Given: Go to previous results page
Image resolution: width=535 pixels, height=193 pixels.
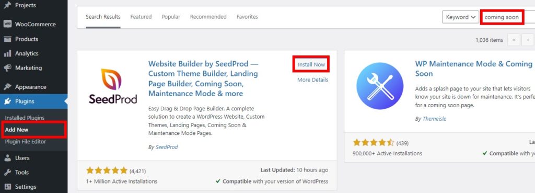Looking at the screenshot, I should [x=528, y=40].
